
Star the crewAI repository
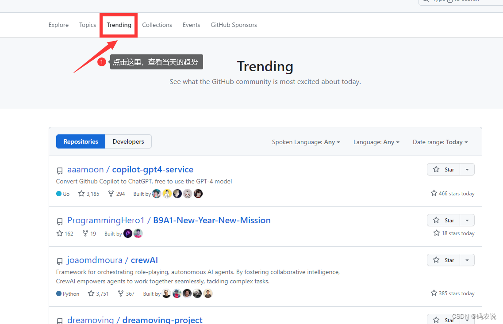click(x=444, y=260)
